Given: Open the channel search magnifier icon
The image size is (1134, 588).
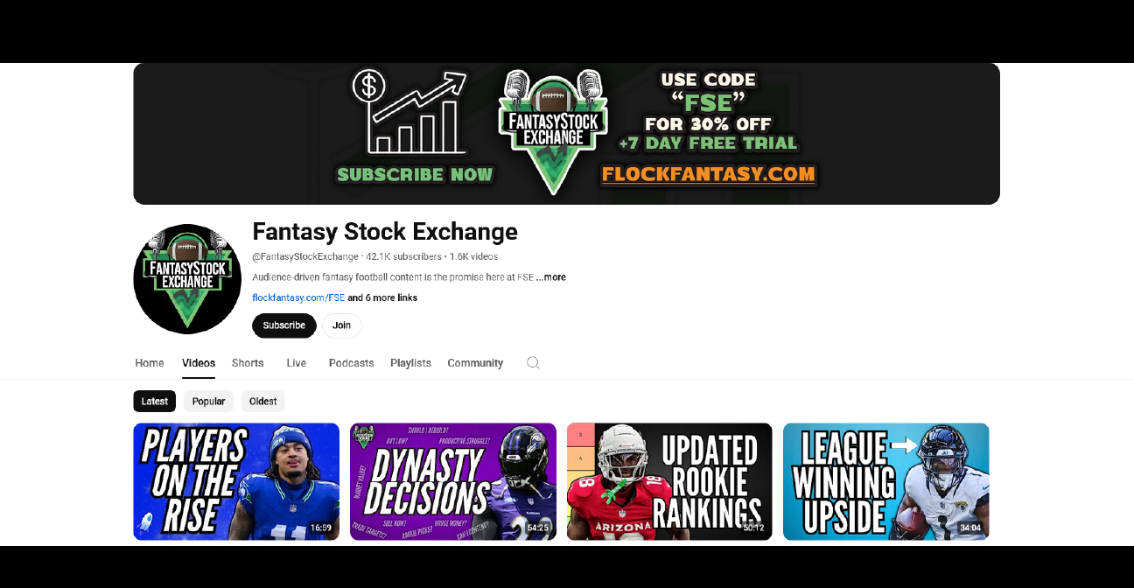Looking at the screenshot, I should tap(533, 363).
